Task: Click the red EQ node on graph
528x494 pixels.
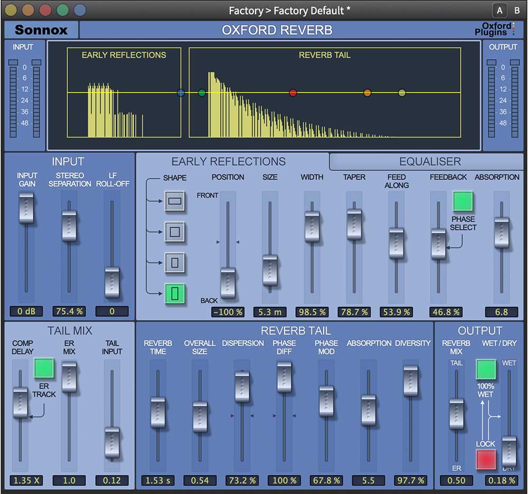Action: pyautogui.click(x=293, y=93)
